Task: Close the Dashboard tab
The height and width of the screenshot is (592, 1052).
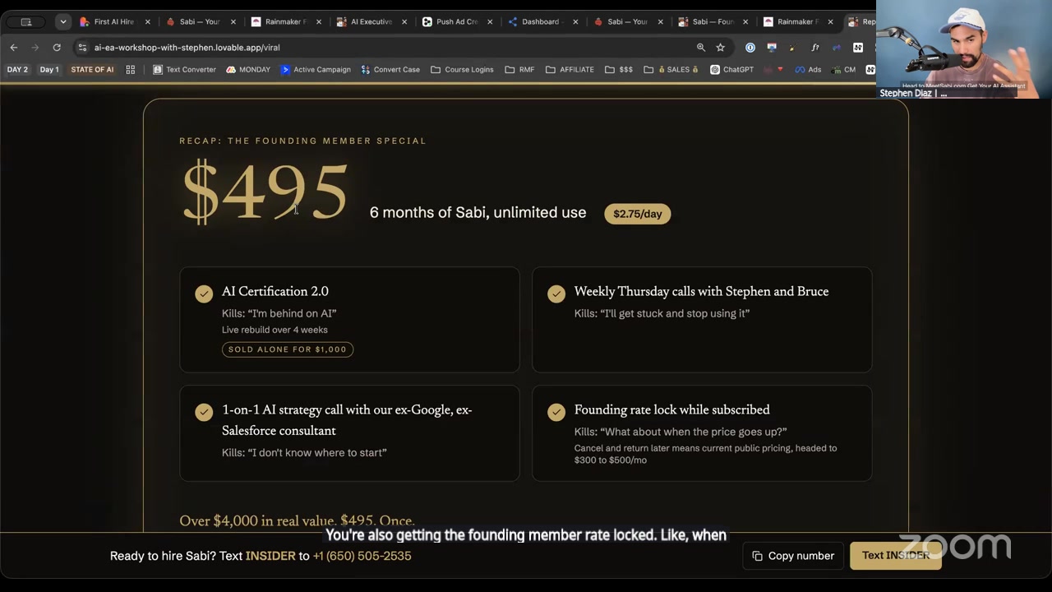Action: [575, 22]
